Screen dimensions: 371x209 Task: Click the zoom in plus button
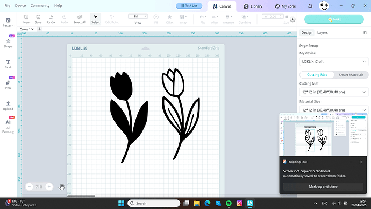click(x=49, y=187)
